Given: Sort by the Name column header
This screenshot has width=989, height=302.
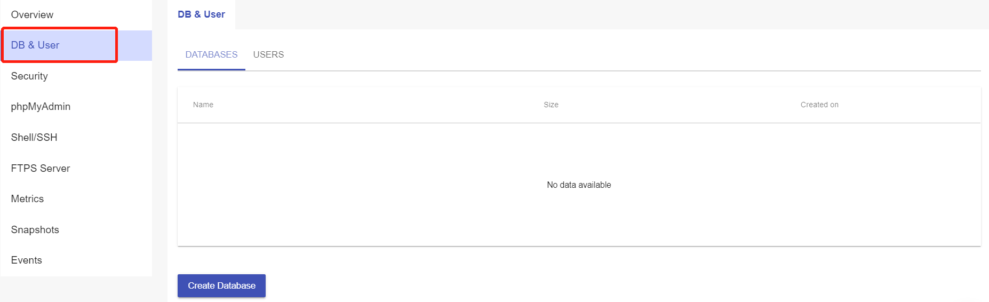Looking at the screenshot, I should [203, 105].
